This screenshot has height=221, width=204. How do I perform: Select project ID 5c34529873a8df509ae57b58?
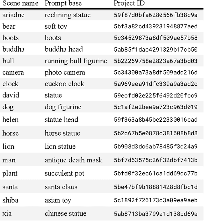156,38
